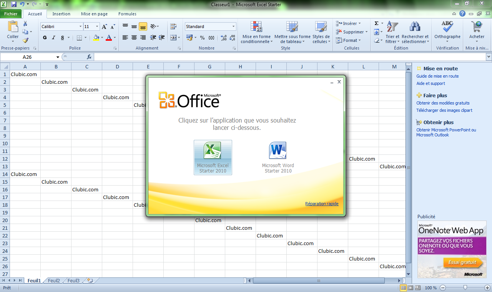Click the Essai gratuit ad button
Screen dimensions: 492x292
pos(462,263)
